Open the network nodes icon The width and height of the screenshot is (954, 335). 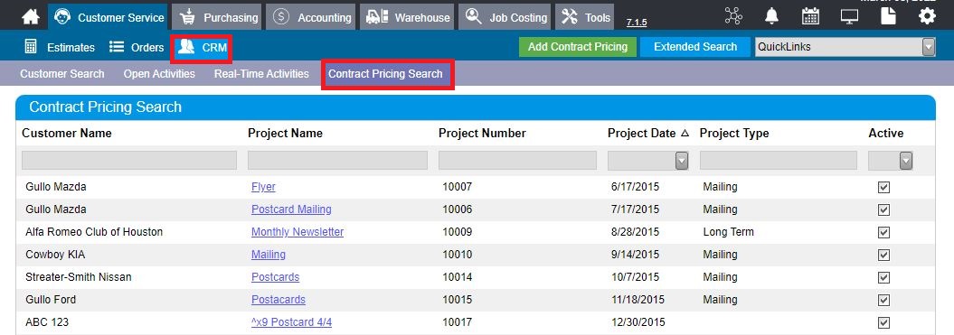(x=733, y=16)
